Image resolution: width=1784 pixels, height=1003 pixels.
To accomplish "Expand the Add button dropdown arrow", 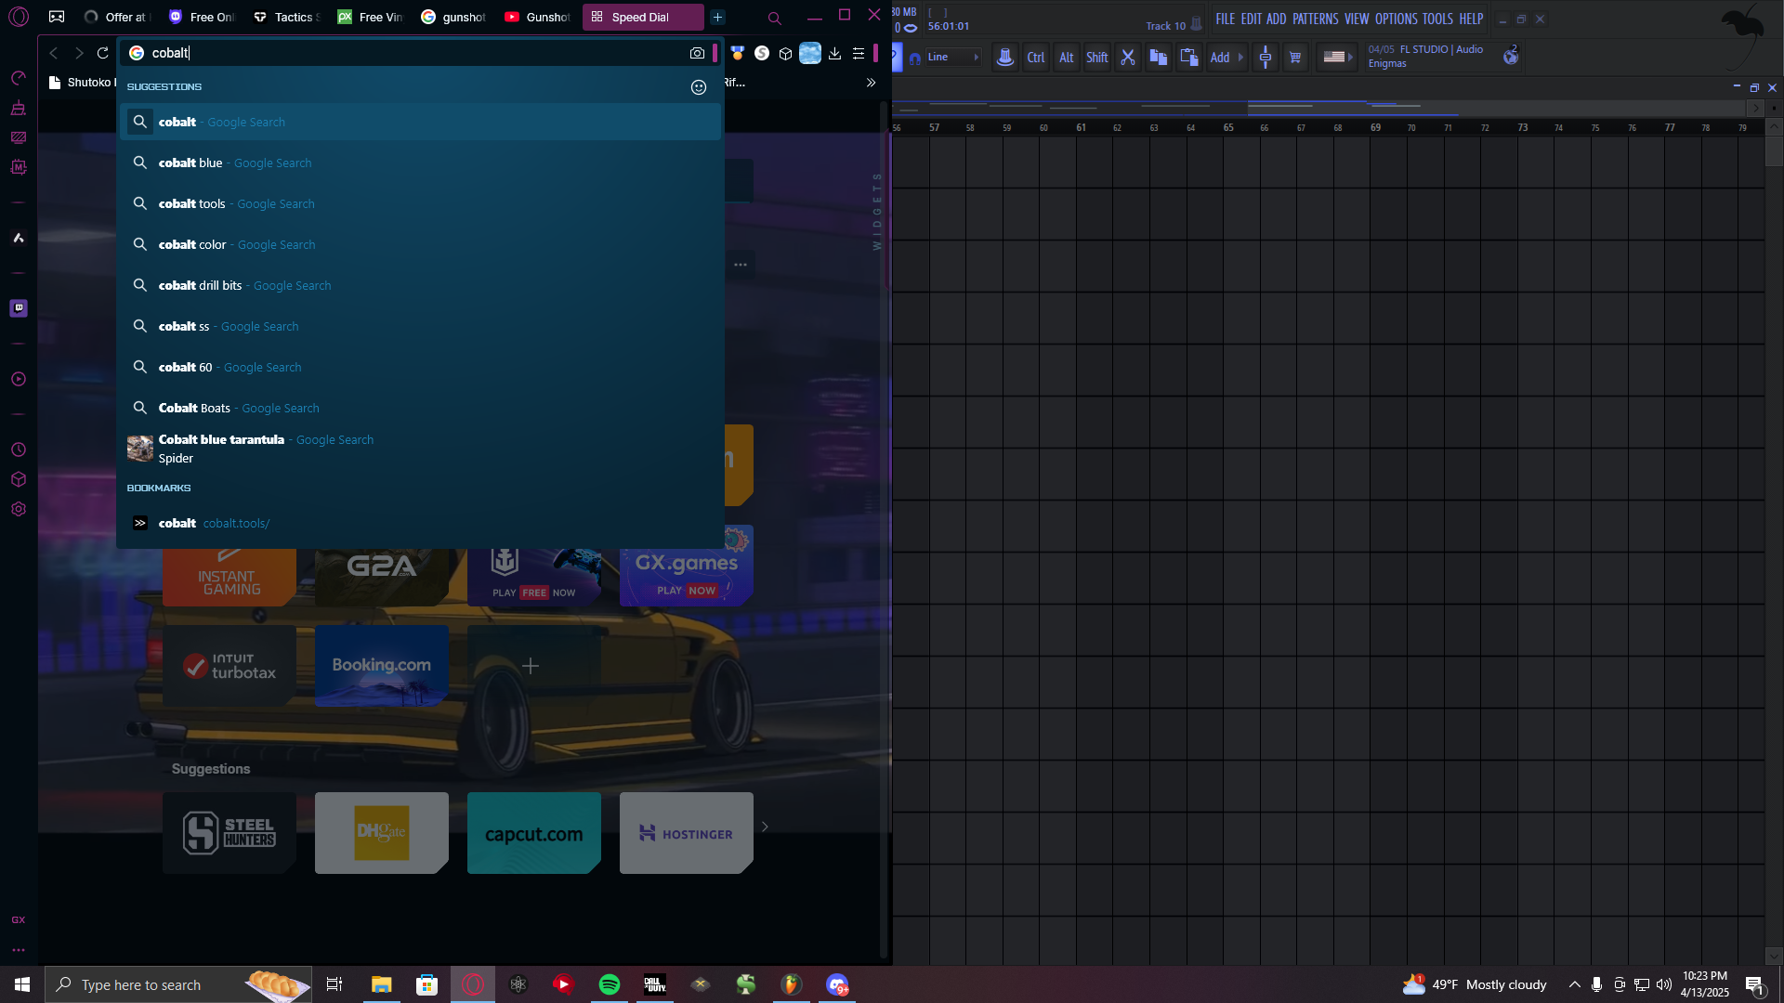I will click(x=1240, y=58).
